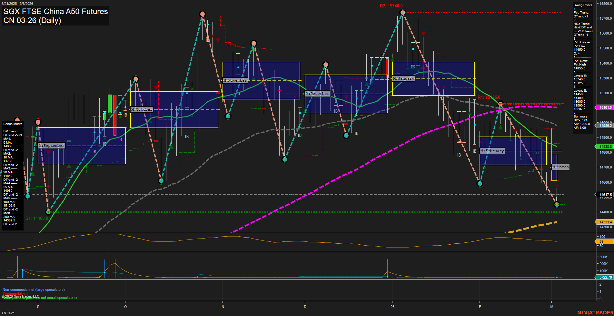Expand the Bench Marks panel
The height and width of the screenshot is (316, 614).
point(12,124)
